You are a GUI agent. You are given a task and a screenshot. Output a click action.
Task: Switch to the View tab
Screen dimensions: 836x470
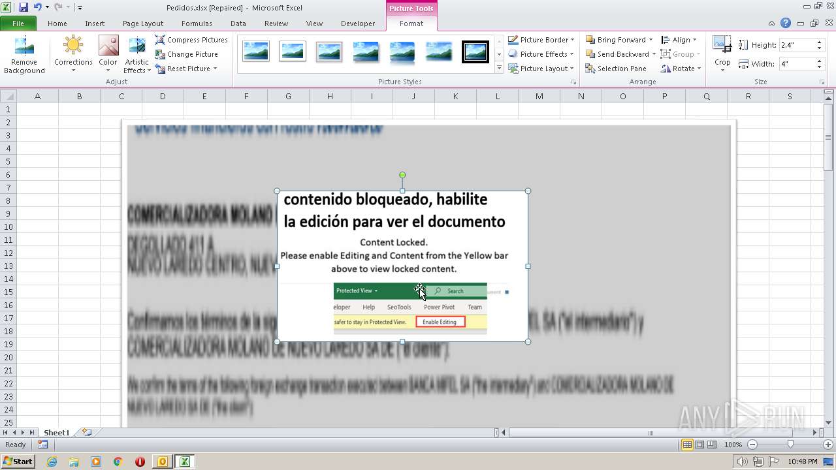[x=314, y=23]
